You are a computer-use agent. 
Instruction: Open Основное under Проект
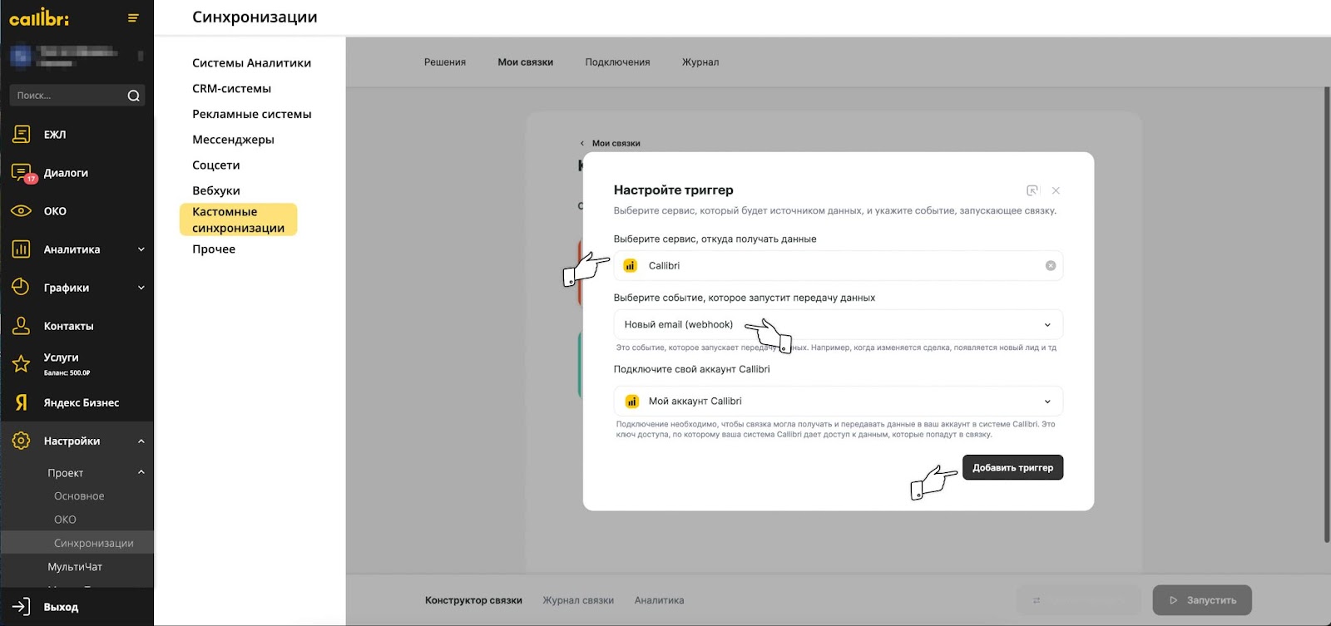79,496
